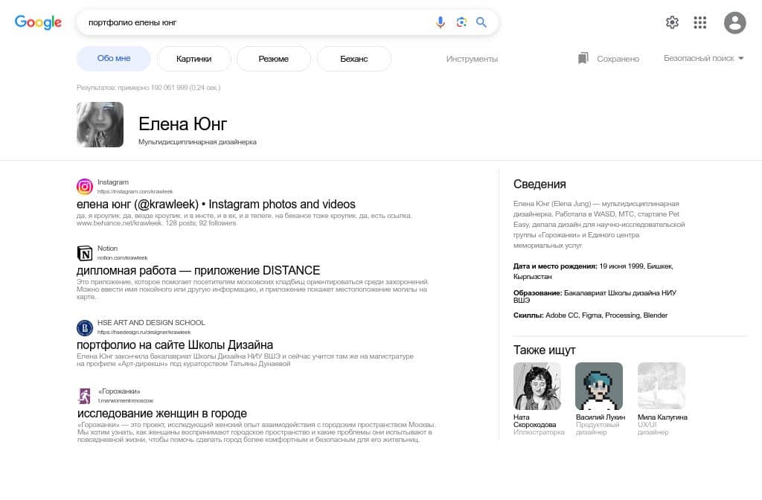This screenshot has height=500, width=762.
Task: Open портфолио на сайте Школы Дизайна result
Action: [175, 345]
